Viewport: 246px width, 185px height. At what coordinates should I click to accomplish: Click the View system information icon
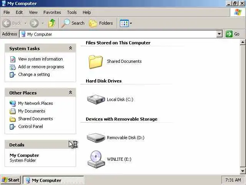click(x=13, y=59)
